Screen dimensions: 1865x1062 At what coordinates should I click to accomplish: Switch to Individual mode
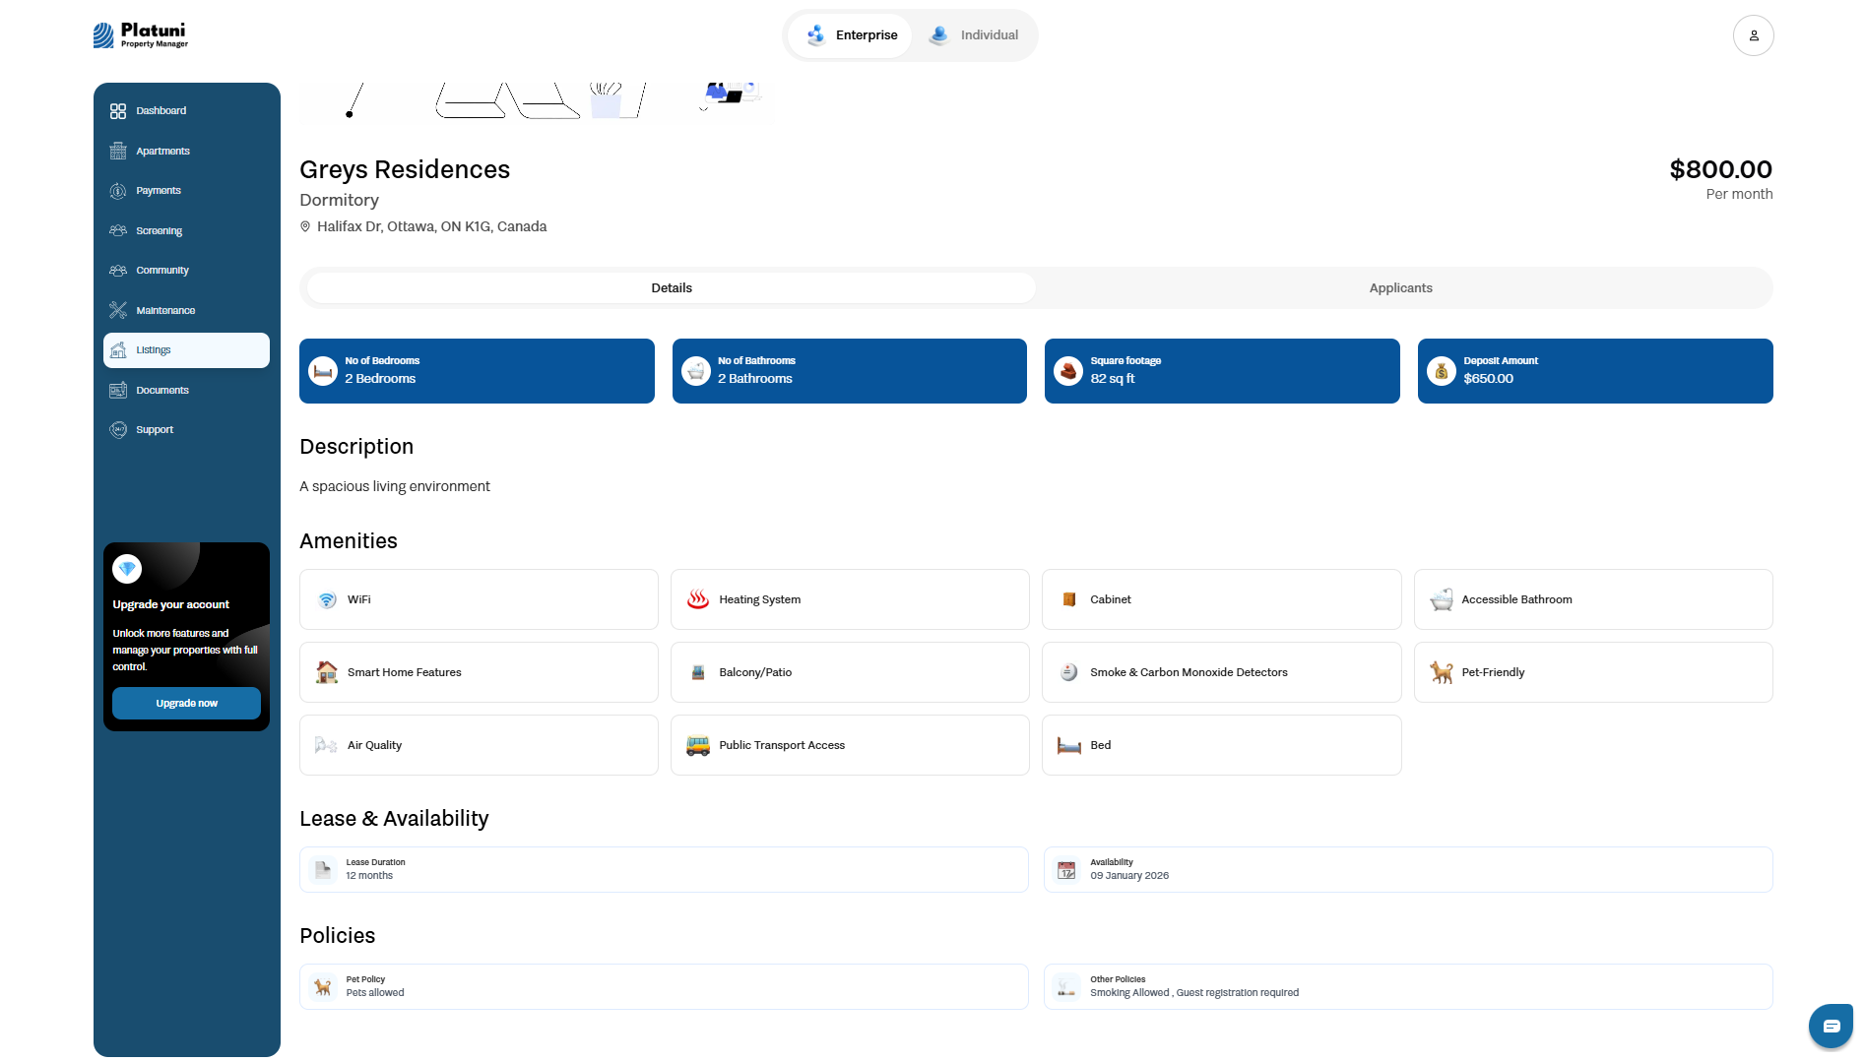[974, 35]
